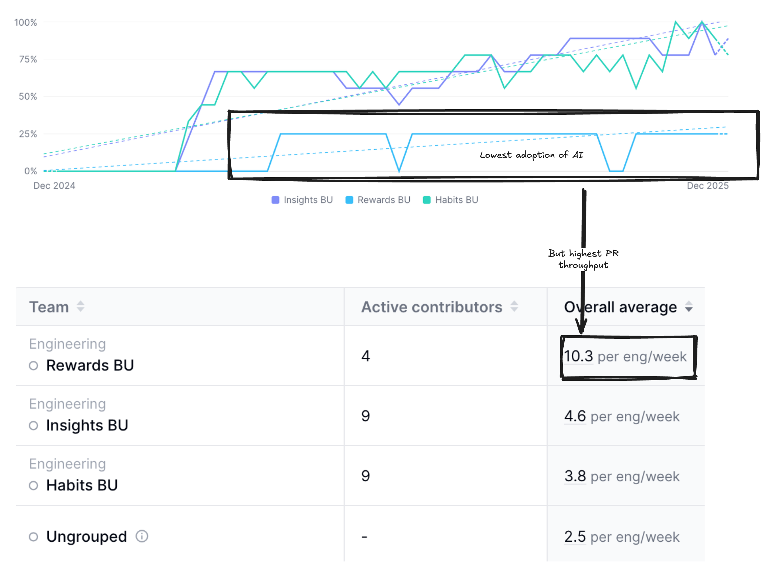Sort by Overall average header
764x567 pixels.
(620, 307)
